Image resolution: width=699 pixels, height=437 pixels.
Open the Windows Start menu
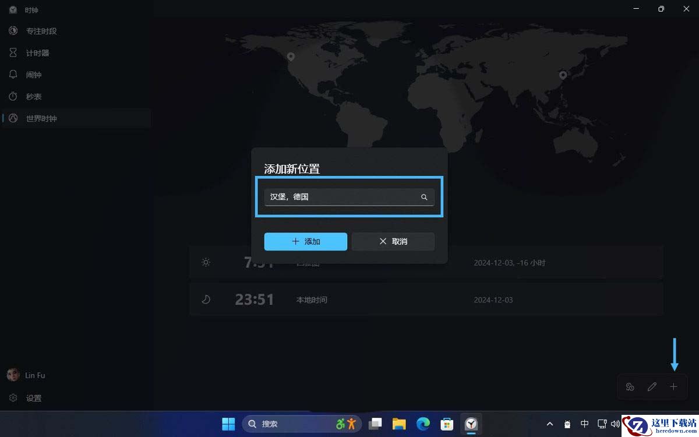coord(228,424)
